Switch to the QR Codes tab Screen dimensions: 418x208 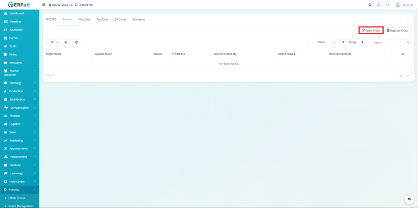pos(120,20)
